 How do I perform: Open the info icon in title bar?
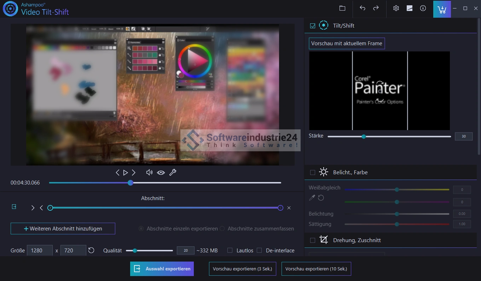(x=423, y=8)
